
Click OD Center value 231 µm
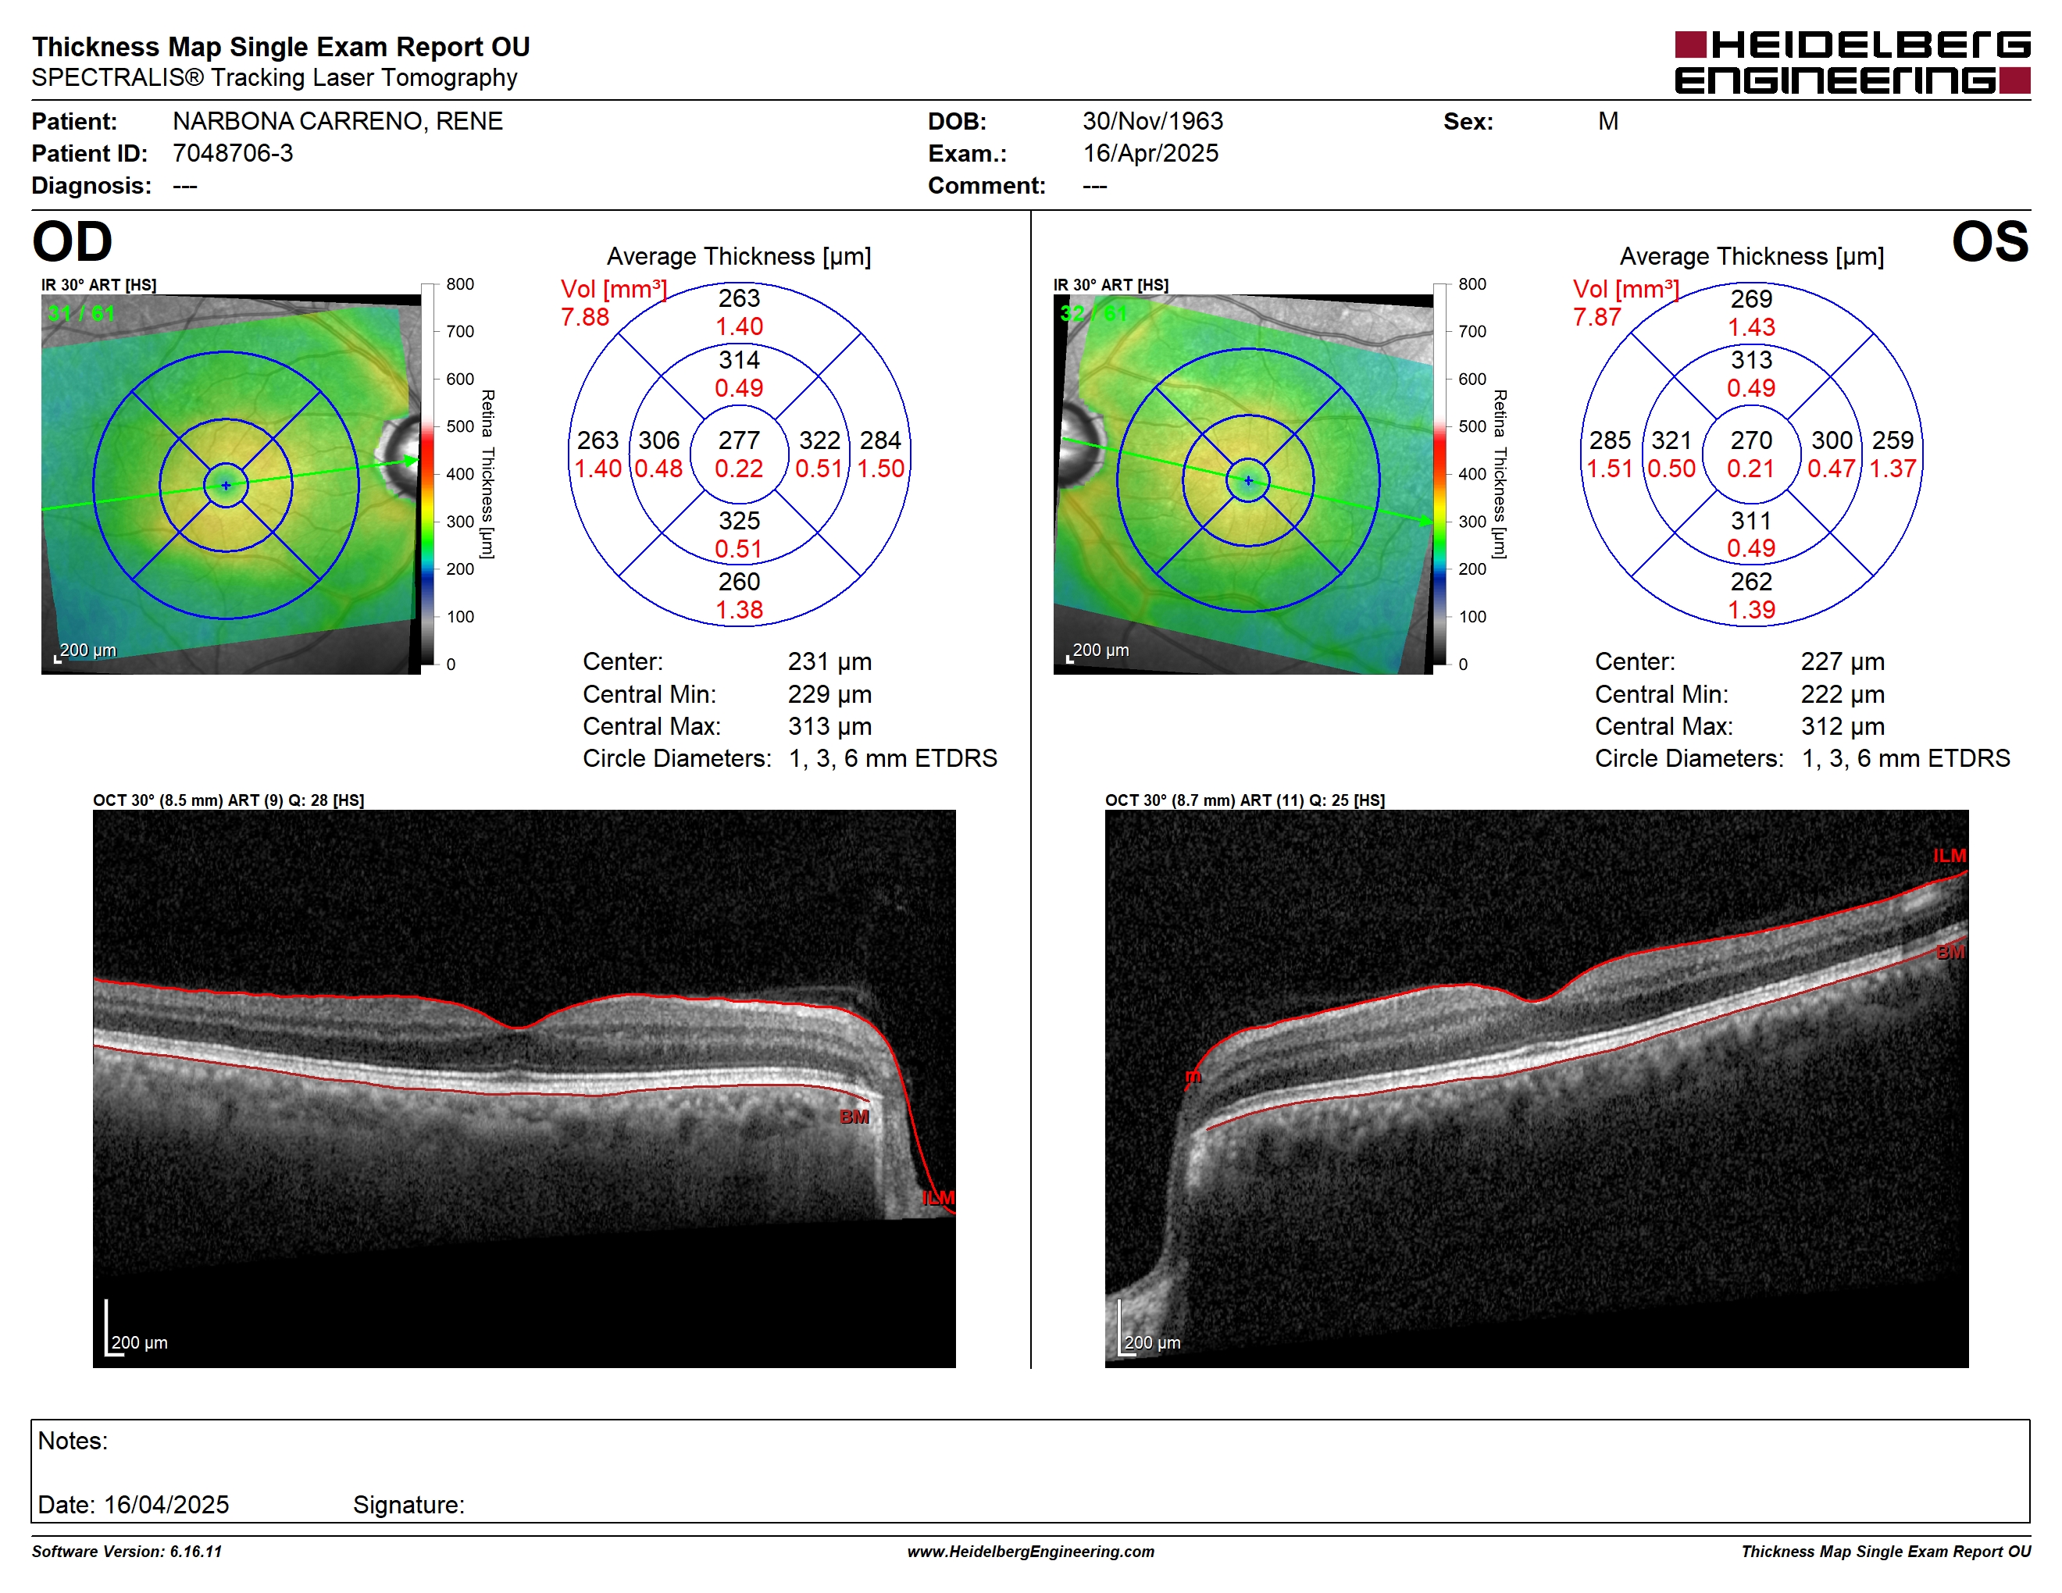829,661
